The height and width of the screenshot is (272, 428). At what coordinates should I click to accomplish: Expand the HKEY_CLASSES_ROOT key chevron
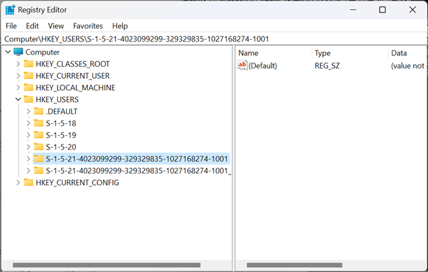[x=18, y=64]
